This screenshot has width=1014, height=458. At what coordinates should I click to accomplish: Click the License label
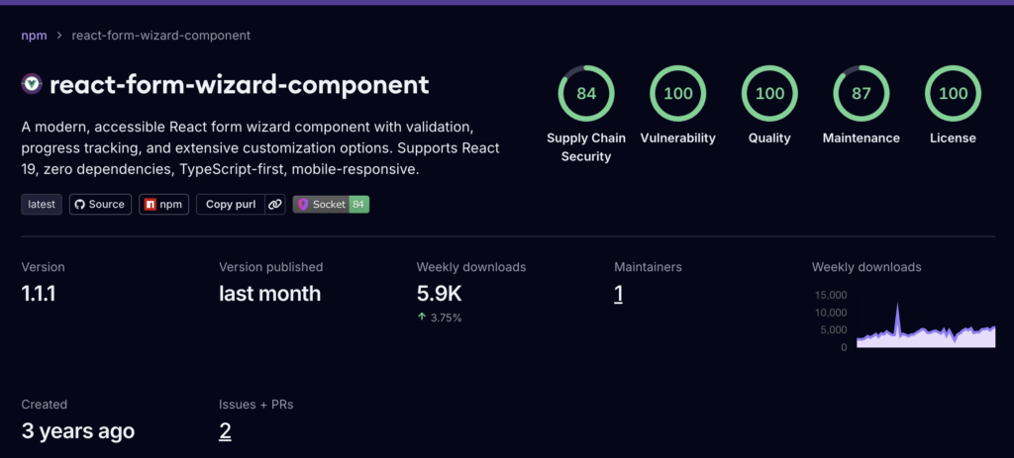tap(954, 138)
